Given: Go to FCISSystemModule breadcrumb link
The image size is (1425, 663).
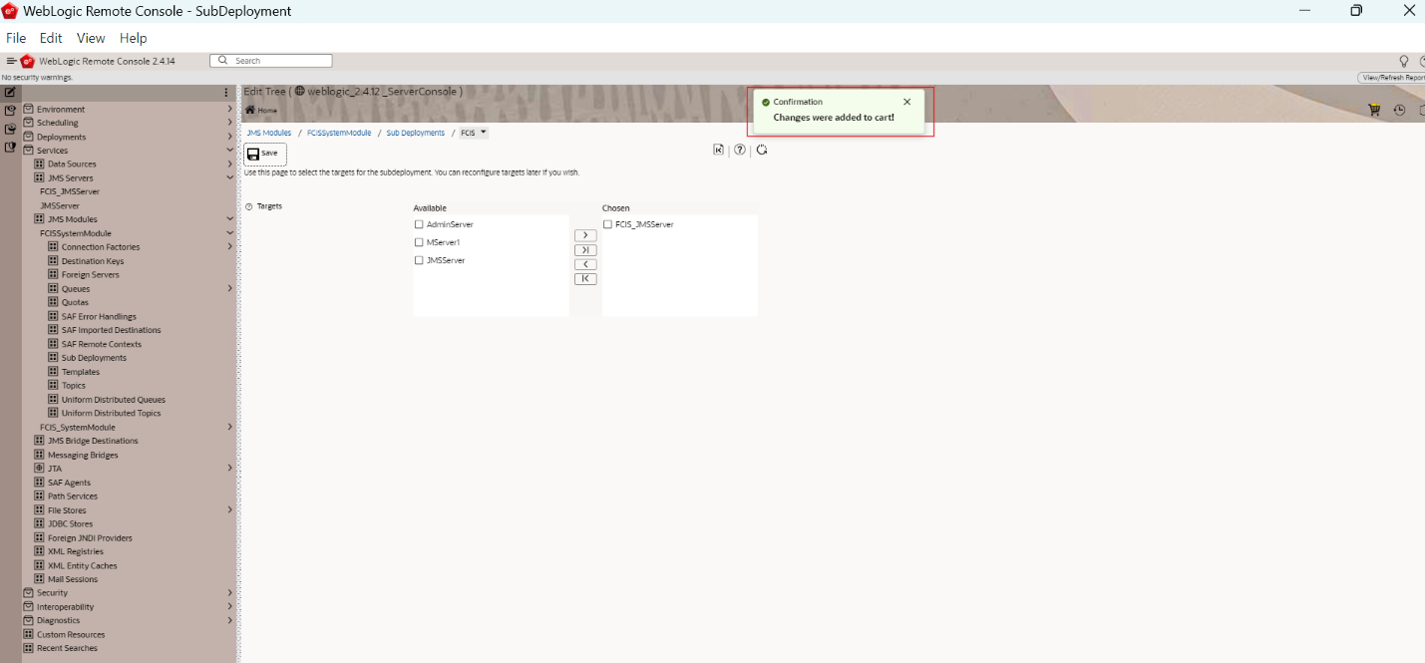Looking at the screenshot, I should 339,133.
